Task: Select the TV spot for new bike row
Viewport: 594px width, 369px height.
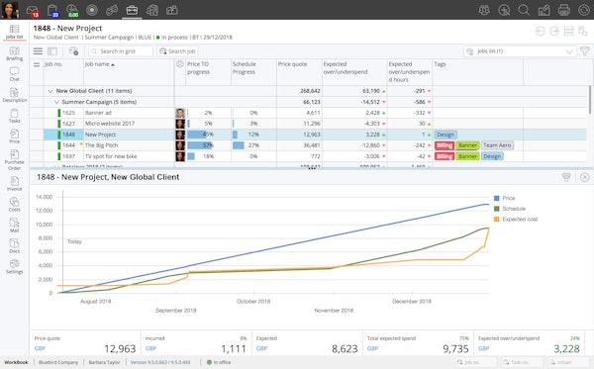Action: pyautogui.click(x=309, y=156)
